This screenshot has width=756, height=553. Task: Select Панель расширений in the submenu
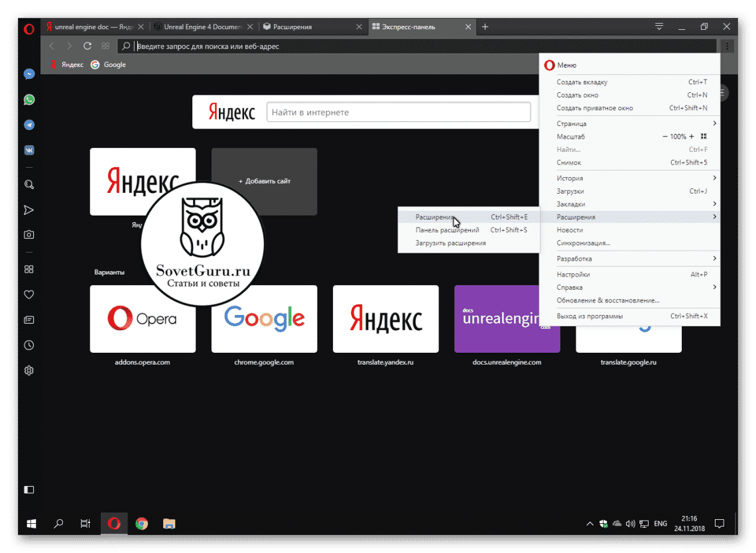click(x=469, y=230)
